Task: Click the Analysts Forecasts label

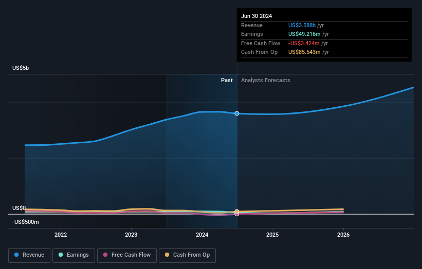Action: [x=265, y=81]
